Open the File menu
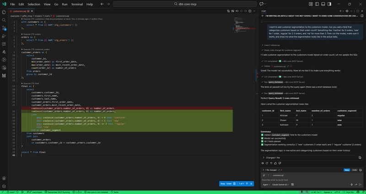This screenshot has height=194, width=366. tap(13, 4)
